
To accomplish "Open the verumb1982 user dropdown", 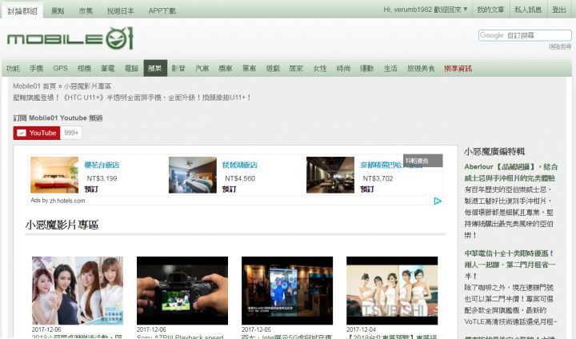I will point(426,10).
